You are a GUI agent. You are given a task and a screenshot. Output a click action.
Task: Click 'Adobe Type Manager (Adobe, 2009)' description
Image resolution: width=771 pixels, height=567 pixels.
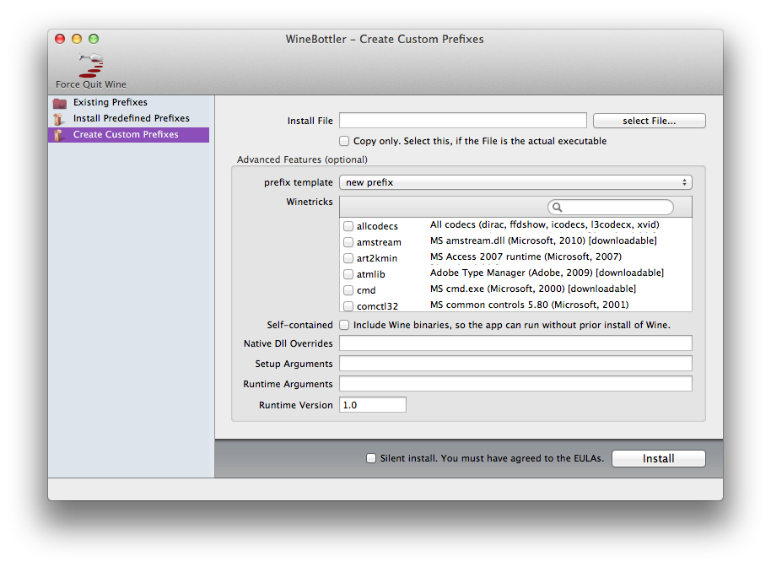(547, 273)
